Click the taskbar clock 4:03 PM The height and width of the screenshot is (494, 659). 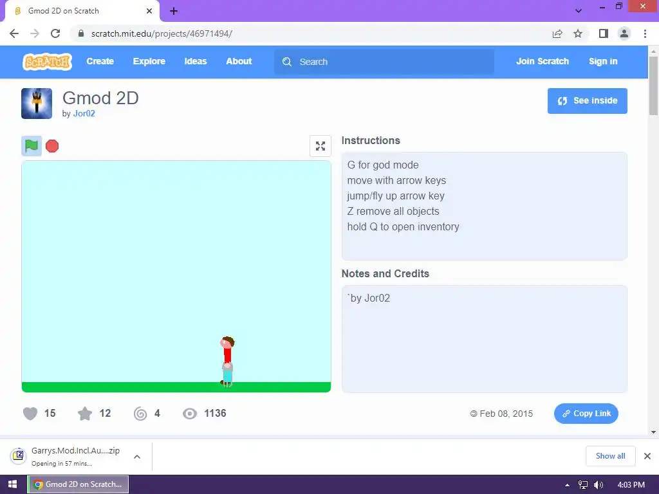point(631,485)
